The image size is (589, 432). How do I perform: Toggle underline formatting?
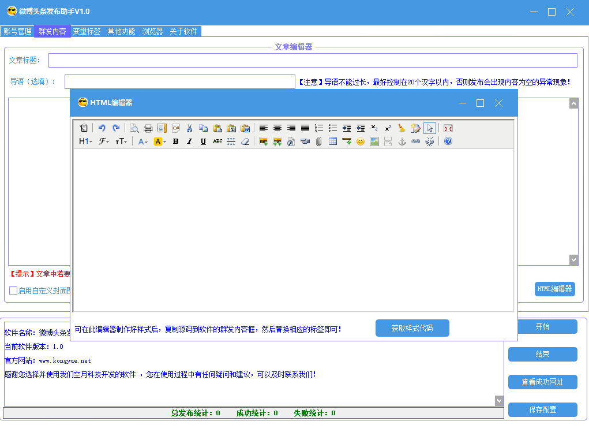point(203,141)
